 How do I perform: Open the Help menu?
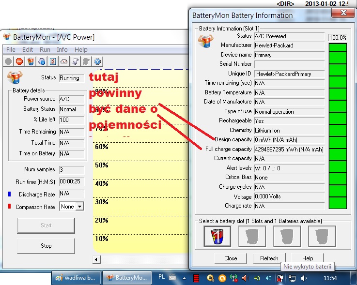pos(81,49)
